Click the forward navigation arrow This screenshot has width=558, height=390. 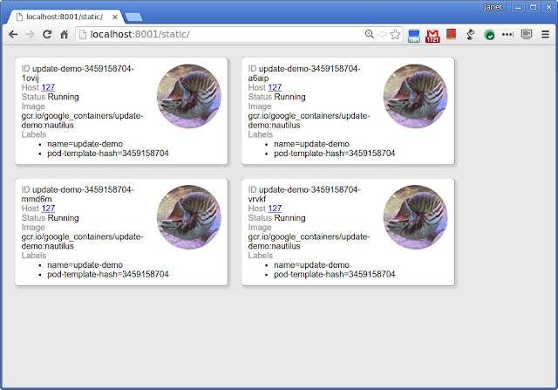point(31,34)
